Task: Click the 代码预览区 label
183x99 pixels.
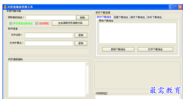Action: click(102, 94)
